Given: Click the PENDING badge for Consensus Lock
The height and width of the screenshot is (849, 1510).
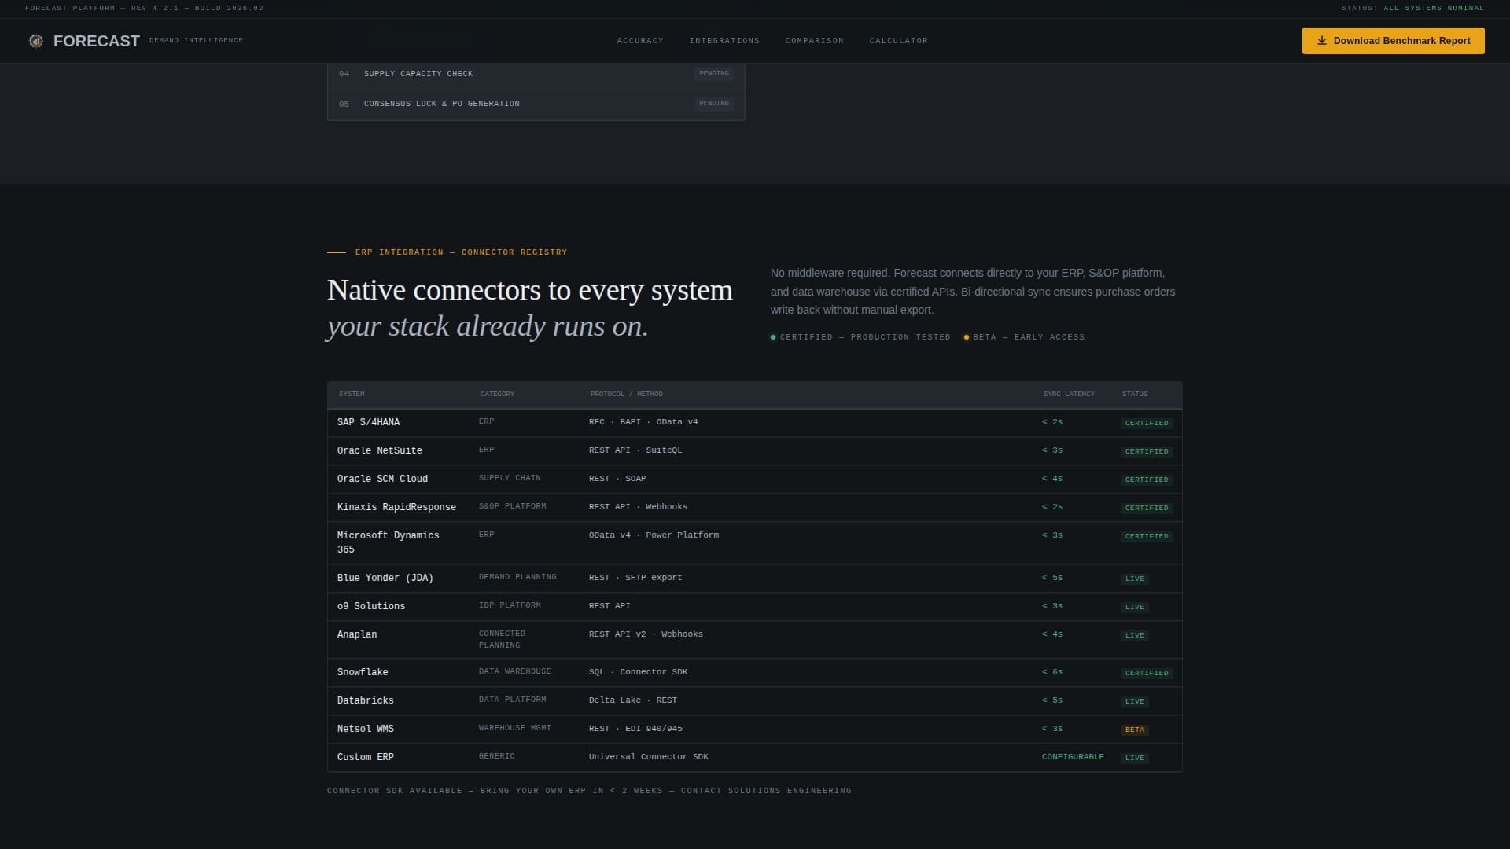Looking at the screenshot, I should click(x=714, y=104).
